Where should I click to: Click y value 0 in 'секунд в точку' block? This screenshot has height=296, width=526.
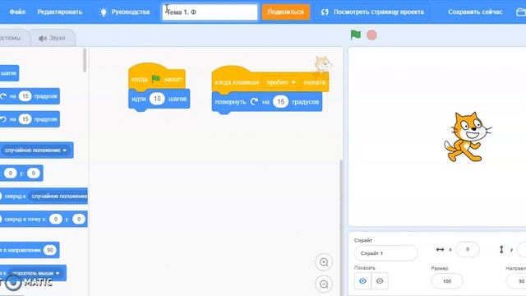[79, 220]
